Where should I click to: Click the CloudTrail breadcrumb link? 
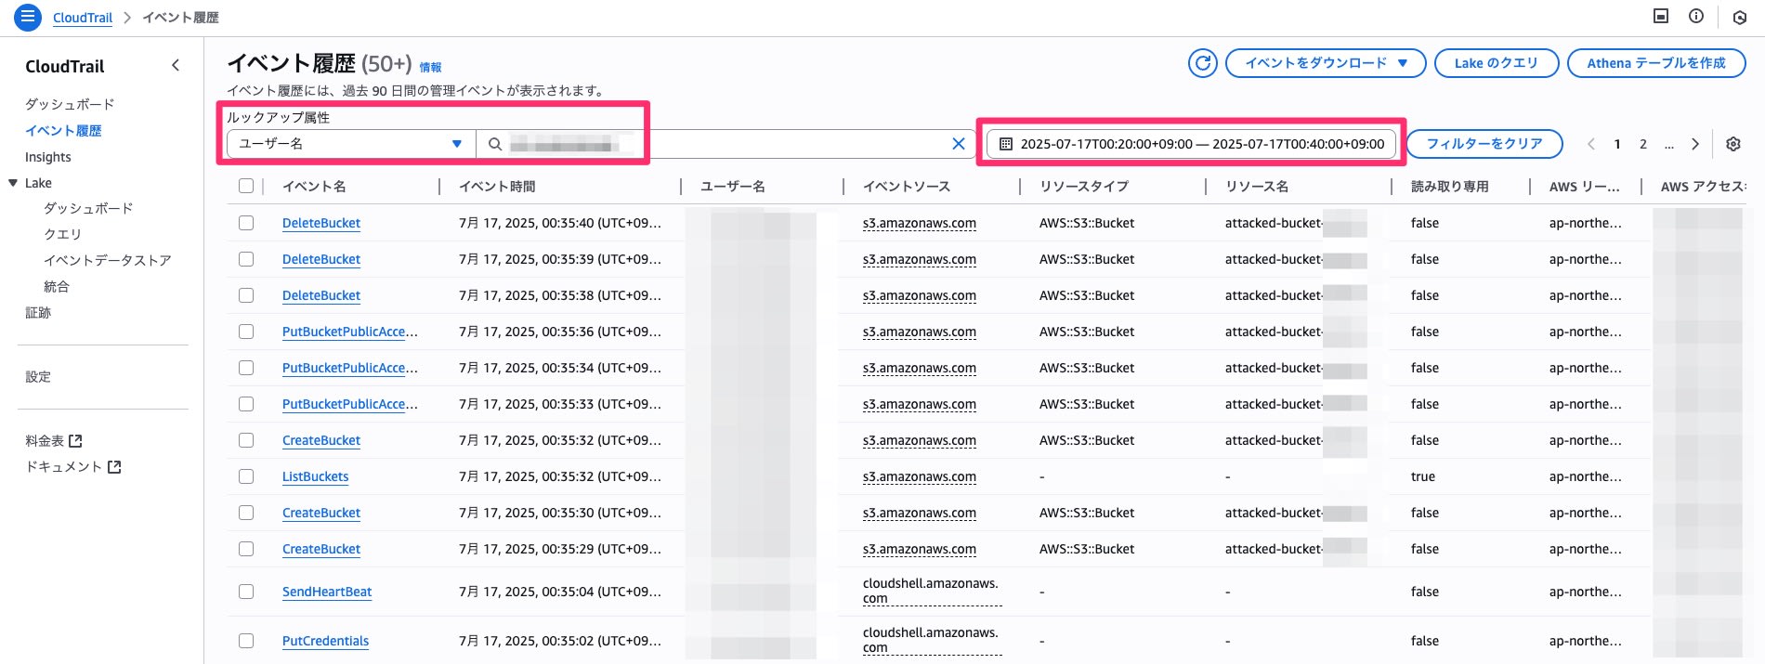tap(83, 18)
